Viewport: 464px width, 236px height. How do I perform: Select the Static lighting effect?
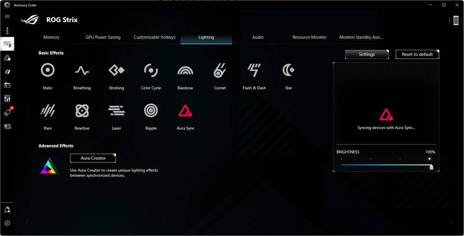[x=48, y=70]
